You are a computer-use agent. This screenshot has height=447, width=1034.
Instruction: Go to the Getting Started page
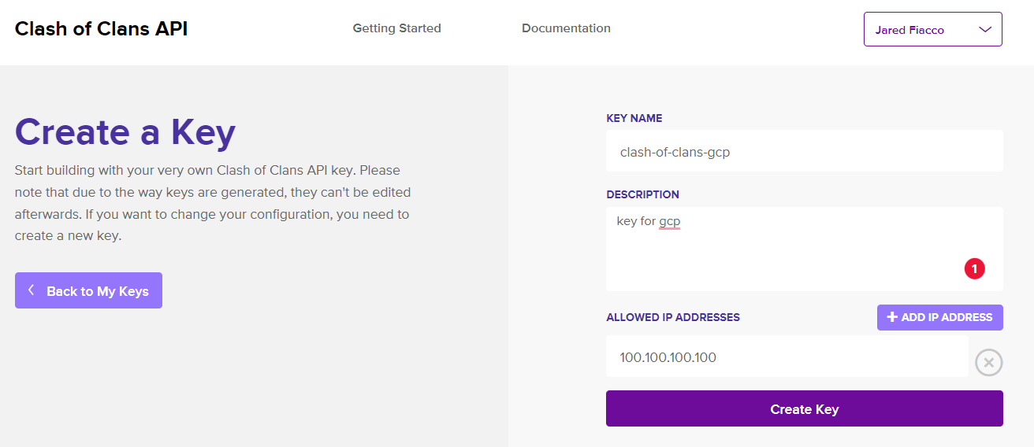(x=396, y=28)
